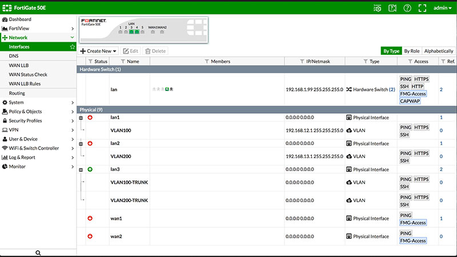
Task: Open the CLI console icon in header
Action: (378, 8)
